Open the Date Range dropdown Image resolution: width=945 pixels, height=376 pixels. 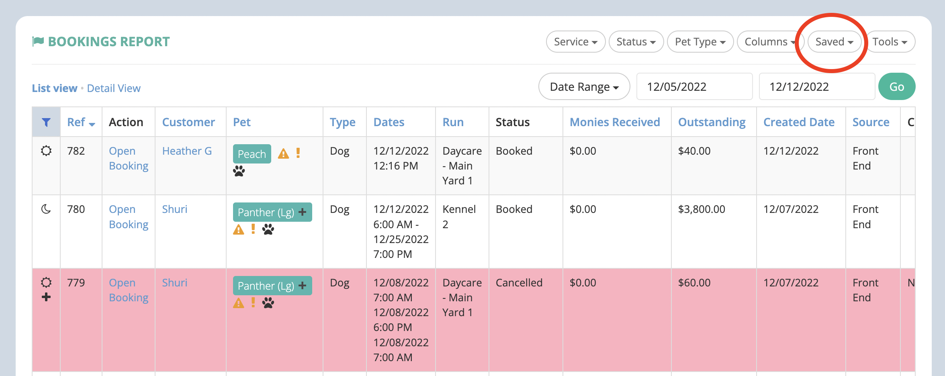pyautogui.click(x=584, y=87)
